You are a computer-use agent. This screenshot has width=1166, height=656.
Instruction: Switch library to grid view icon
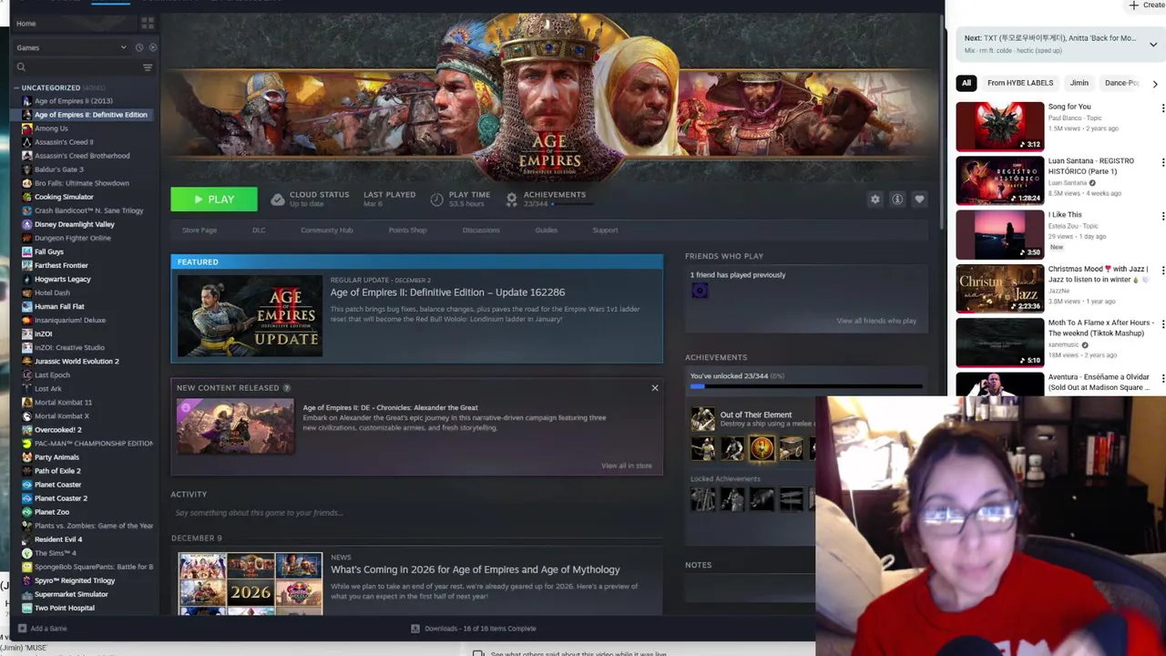coord(148,23)
